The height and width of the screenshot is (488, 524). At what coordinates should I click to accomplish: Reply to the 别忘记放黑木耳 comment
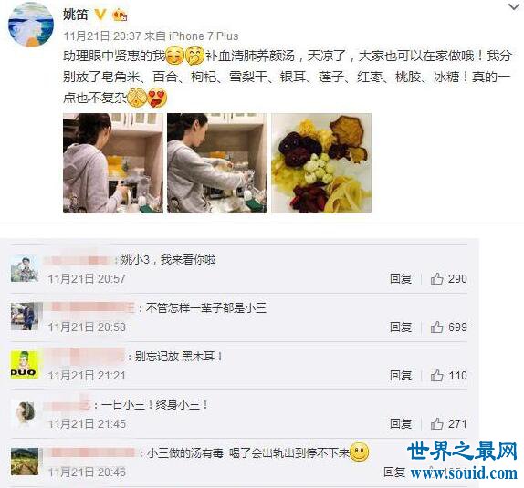click(401, 376)
